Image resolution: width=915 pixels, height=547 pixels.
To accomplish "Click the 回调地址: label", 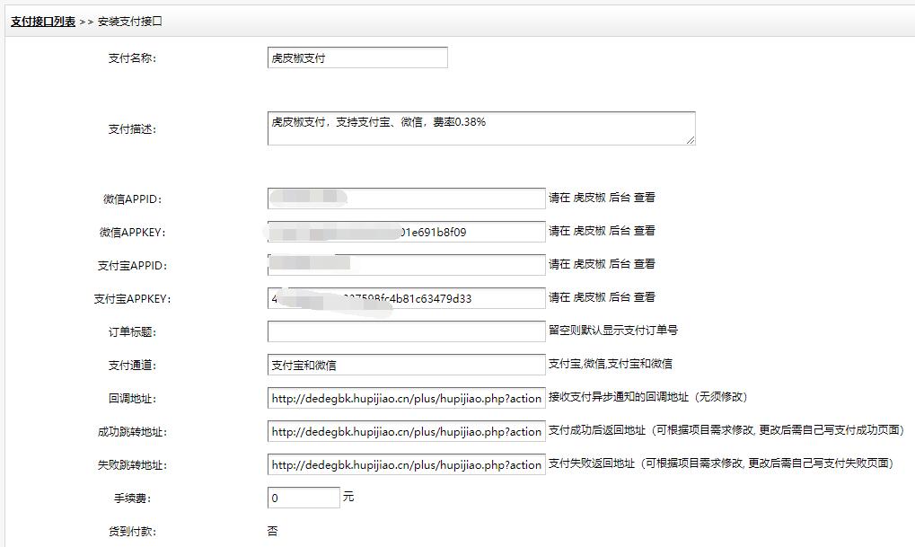I will pyautogui.click(x=133, y=399).
